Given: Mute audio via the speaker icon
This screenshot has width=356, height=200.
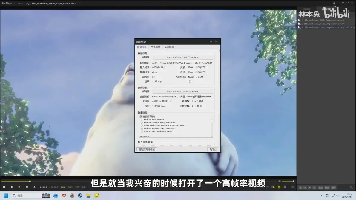Looking at the screenshot, I should pyautogui.click(x=280, y=181).
